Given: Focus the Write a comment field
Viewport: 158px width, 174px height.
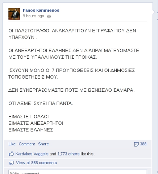Looking at the screenshot, I should click(78, 172).
